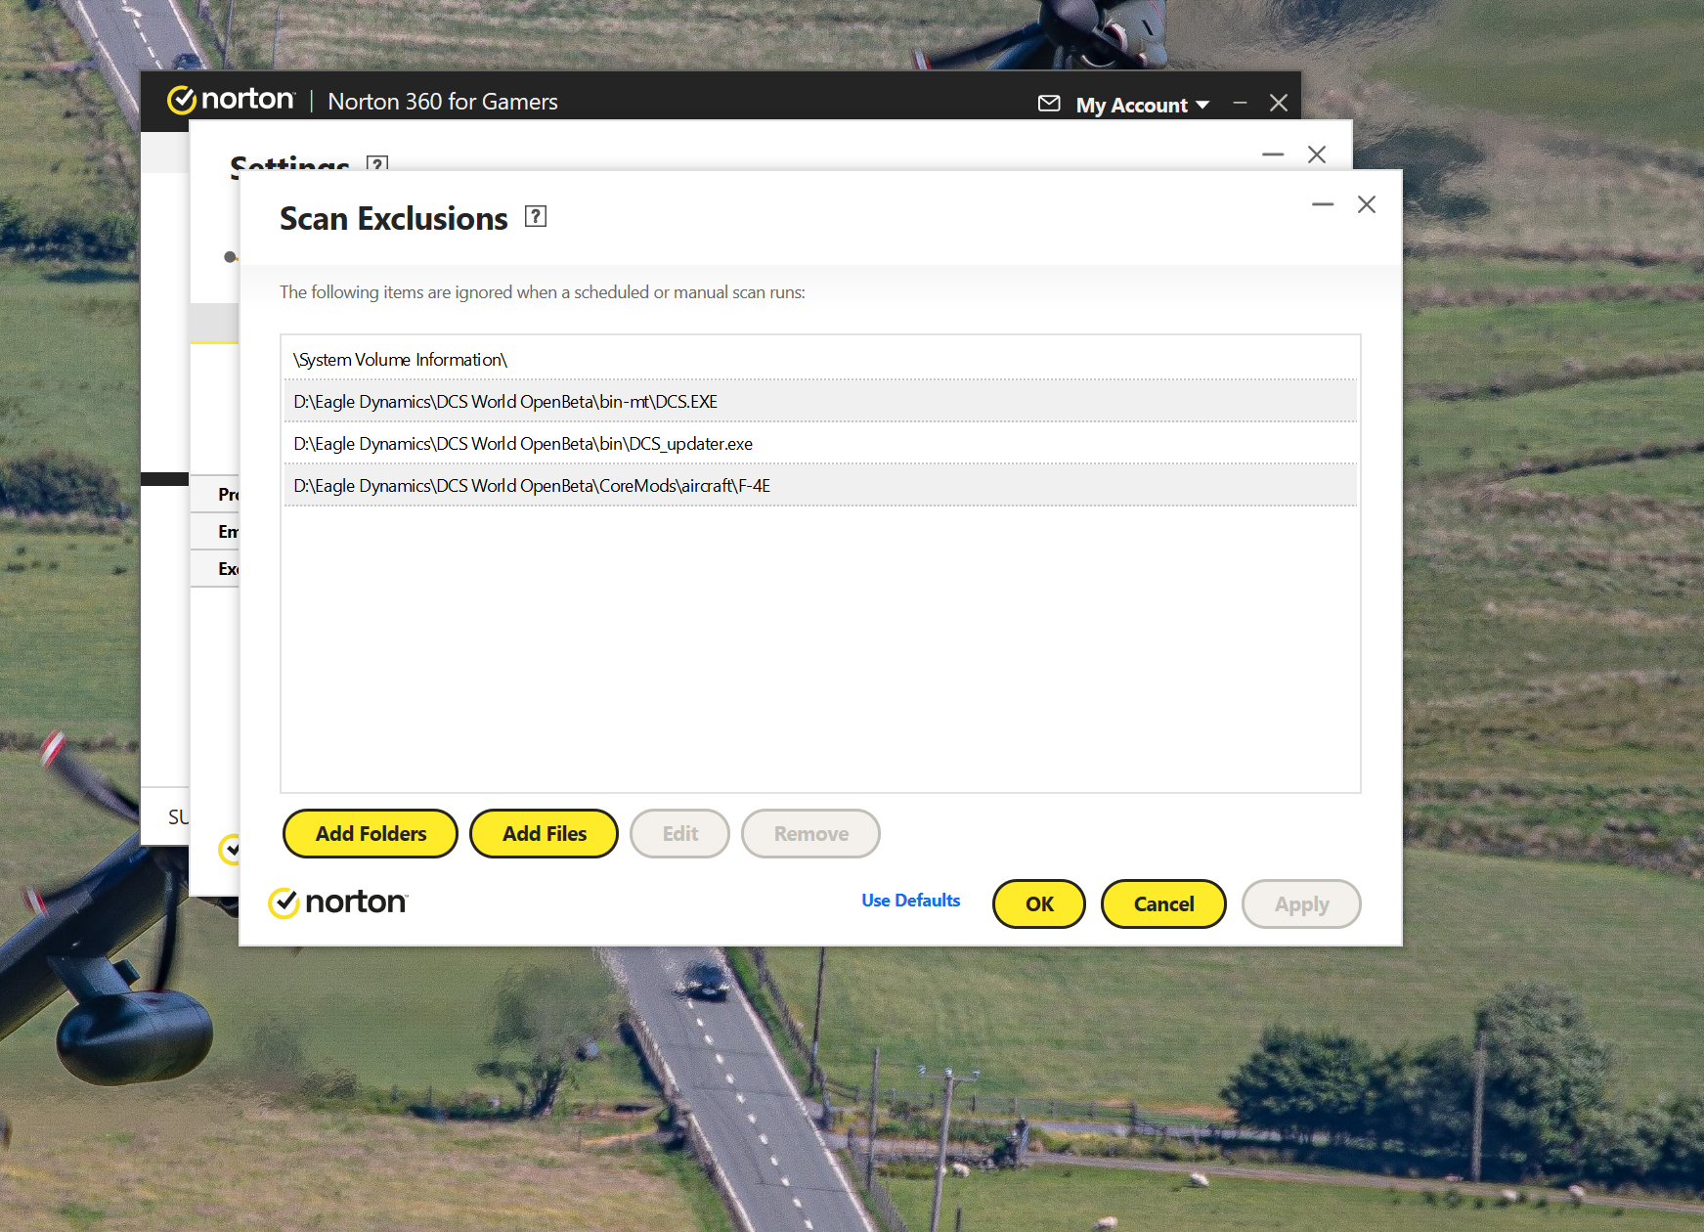
Task: Minimize the Scan Exclusions dialog
Action: pyautogui.click(x=1323, y=203)
